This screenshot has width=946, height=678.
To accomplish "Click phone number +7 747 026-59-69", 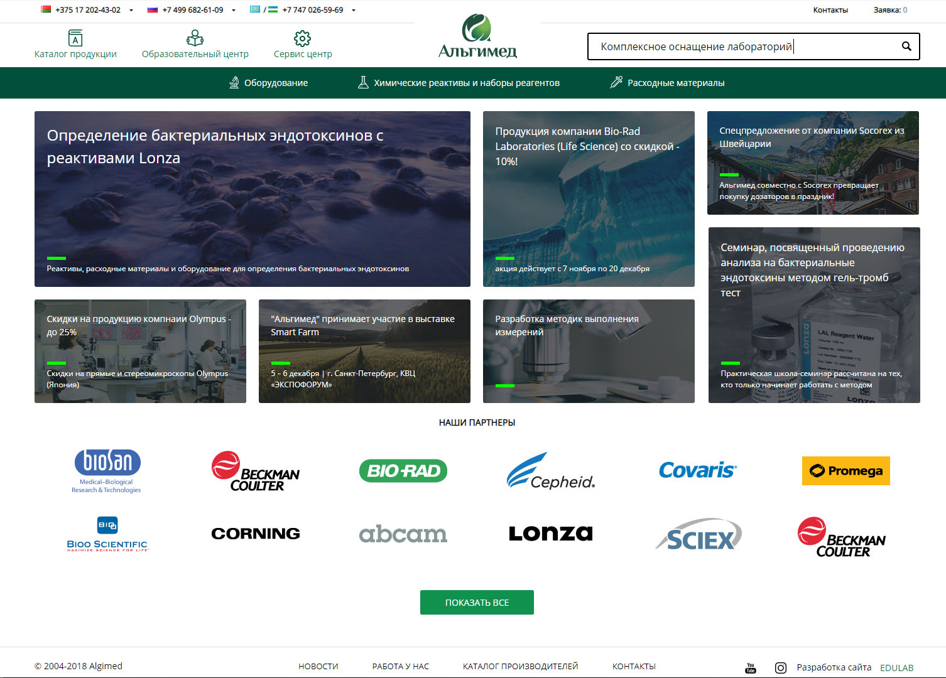I will pyautogui.click(x=313, y=10).
